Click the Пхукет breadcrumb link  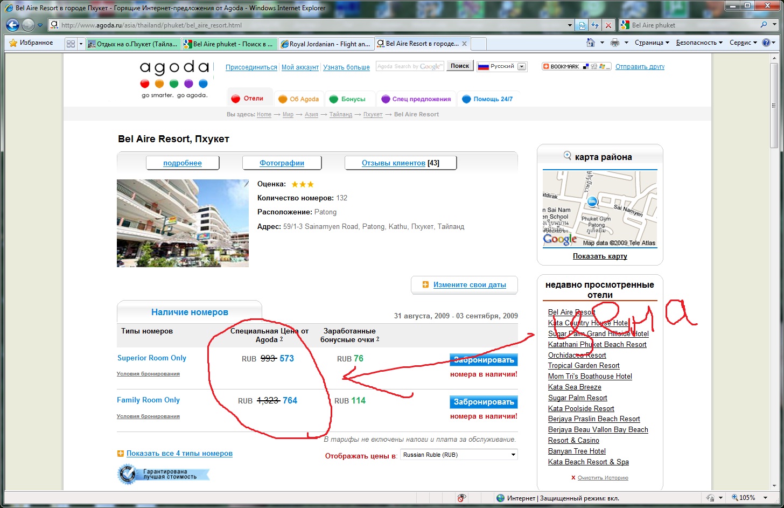click(x=373, y=114)
